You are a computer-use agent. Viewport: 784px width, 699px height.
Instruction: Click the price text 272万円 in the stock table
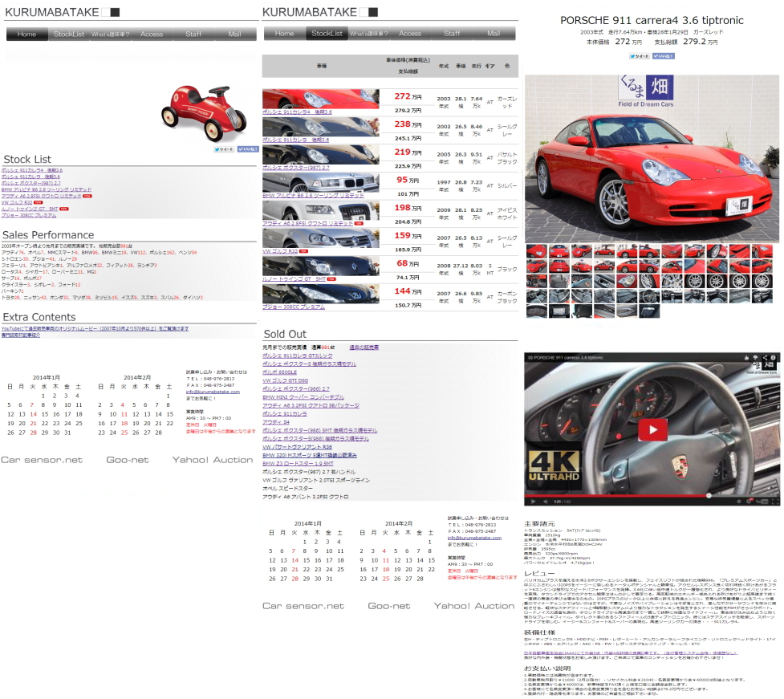[x=408, y=96]
